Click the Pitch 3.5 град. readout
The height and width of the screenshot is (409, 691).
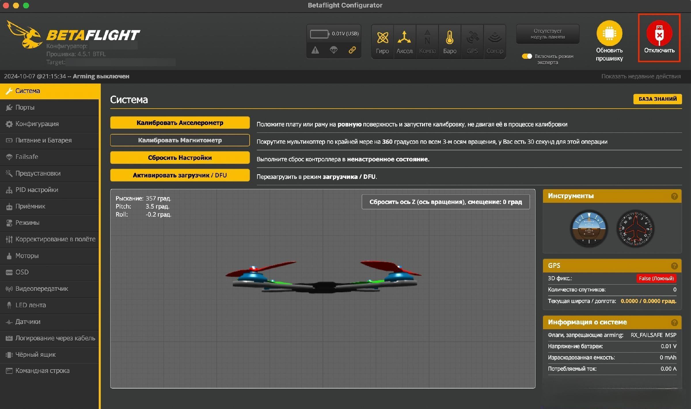pos(143,207)
